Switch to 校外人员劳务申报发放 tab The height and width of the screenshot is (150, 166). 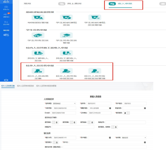[x=25, y=86]
